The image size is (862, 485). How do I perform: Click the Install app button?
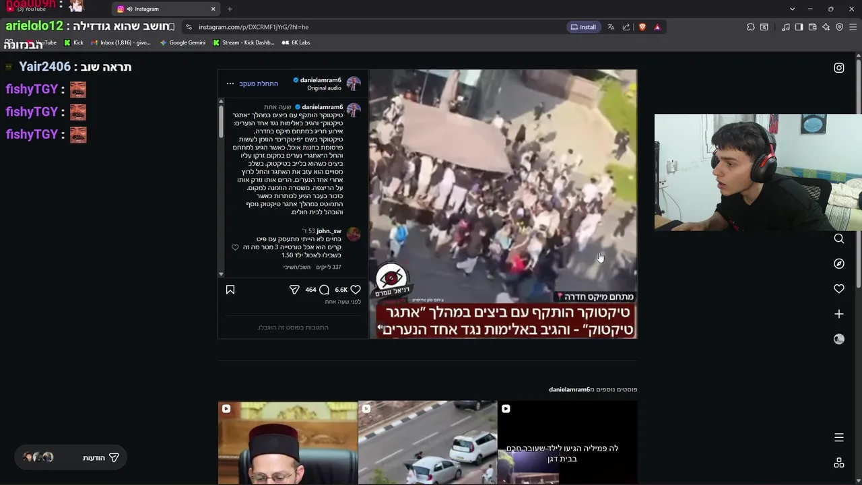click(583, 27)
